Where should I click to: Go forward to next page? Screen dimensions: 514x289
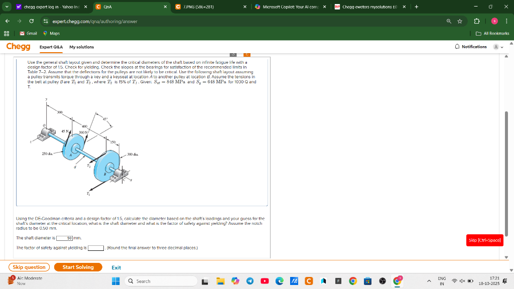tap(20, 21)
